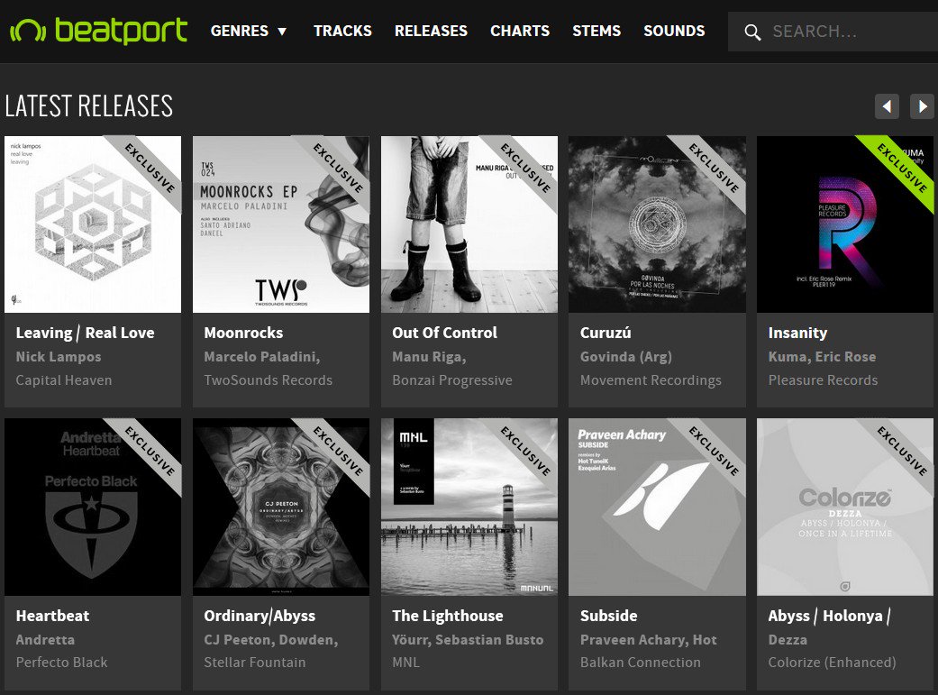938x695 pixels.
Task: Open Subside cover art
Action: click(657, 507)
